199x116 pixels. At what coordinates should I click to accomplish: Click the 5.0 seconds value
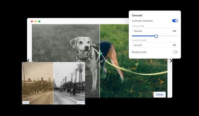point(174,31)
